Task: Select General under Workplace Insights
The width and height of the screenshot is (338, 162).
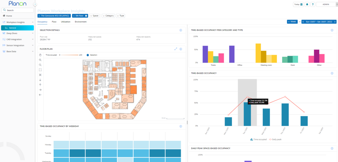Action: click(17, 28)
